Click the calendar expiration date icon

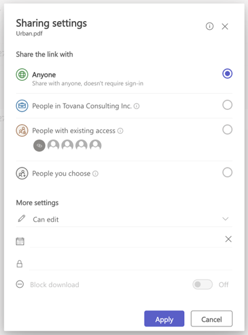click(x=20, y=241)
